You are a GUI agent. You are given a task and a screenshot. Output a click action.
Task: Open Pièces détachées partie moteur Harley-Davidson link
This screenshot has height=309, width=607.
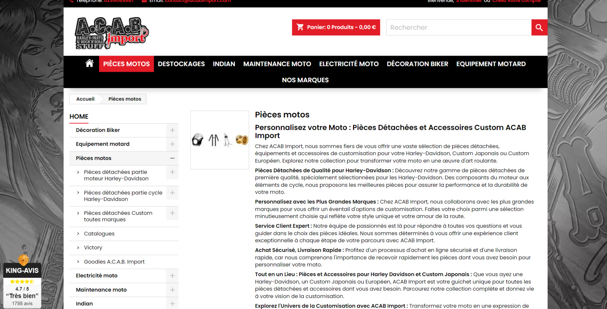[116, 175]
